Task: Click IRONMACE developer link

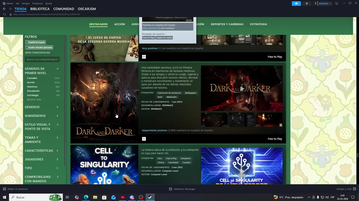Action: (168, 105)
